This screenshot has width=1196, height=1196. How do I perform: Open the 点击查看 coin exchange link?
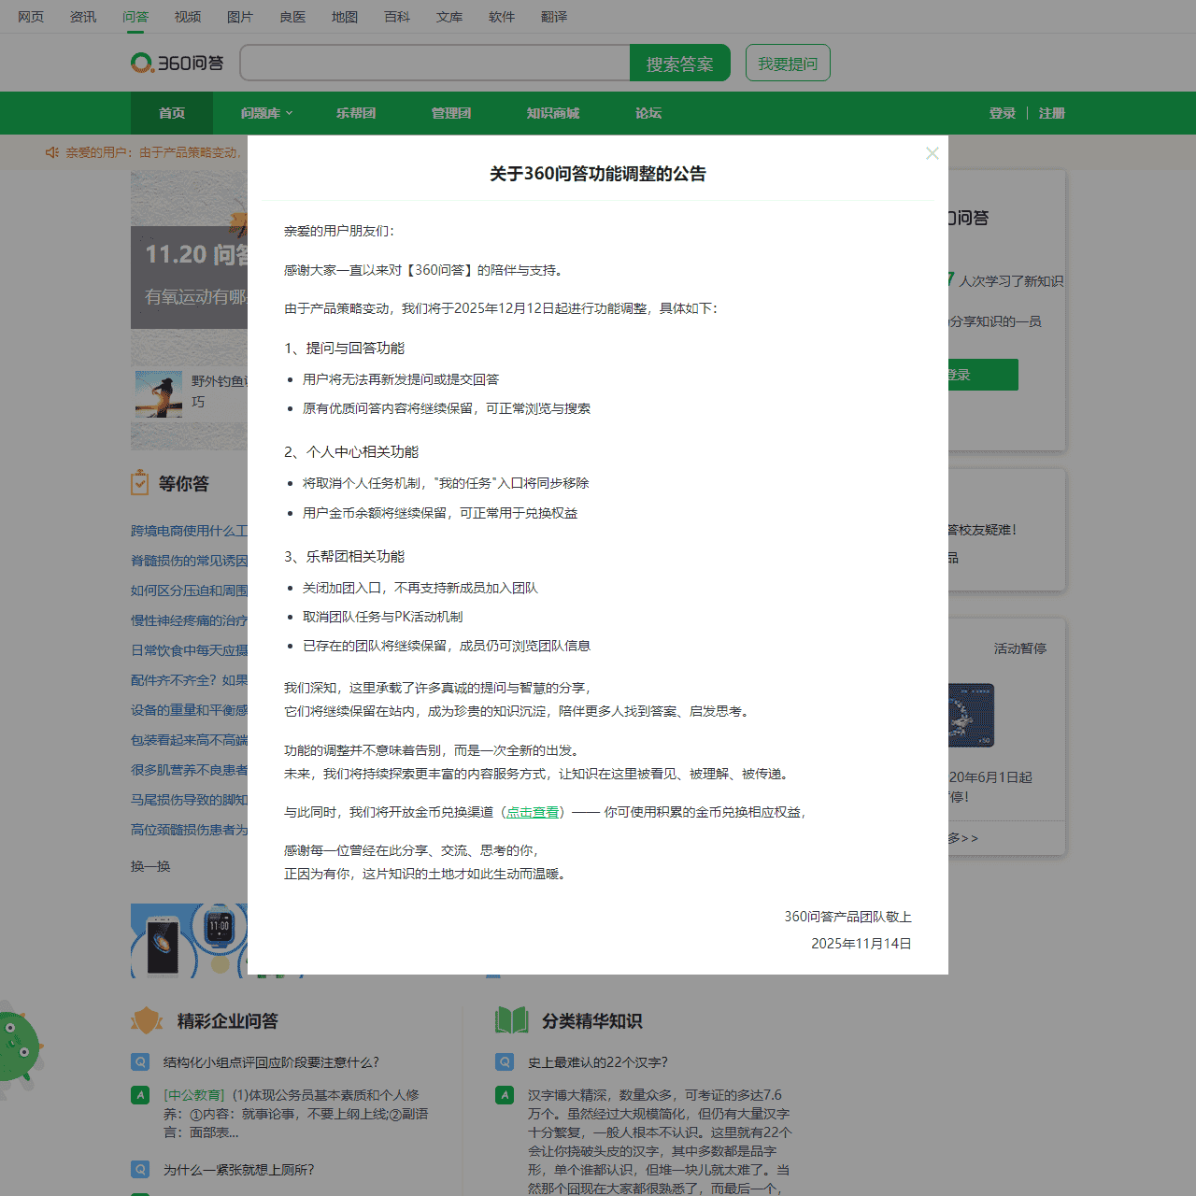click(533, 812)
